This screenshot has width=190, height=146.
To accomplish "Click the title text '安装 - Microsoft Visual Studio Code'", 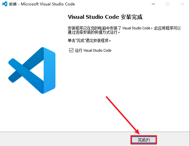I will click(42, 4).
